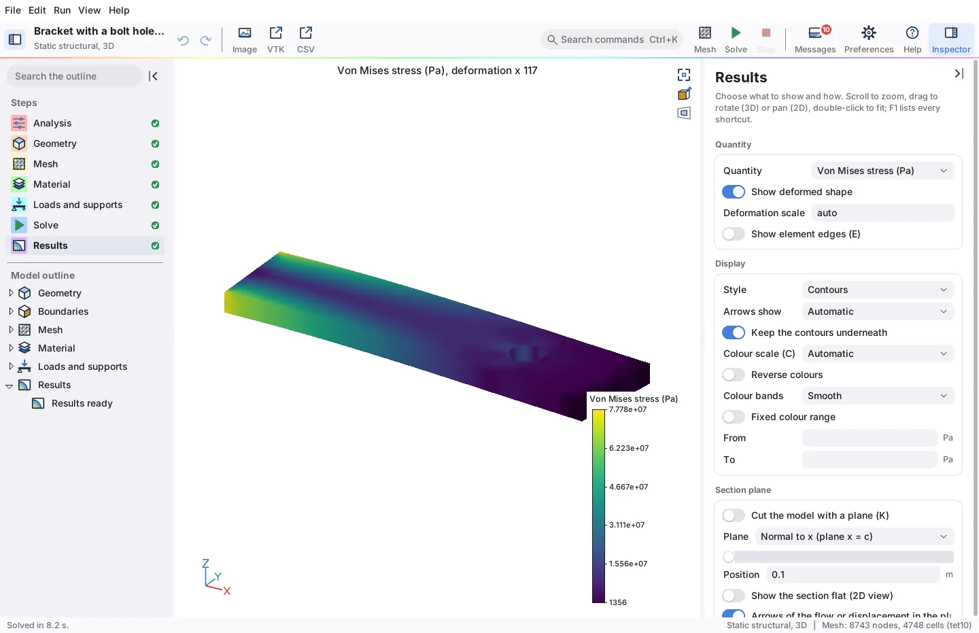Run the Solve play button
This screenshot has height=633, width=979.
(736, 39)
